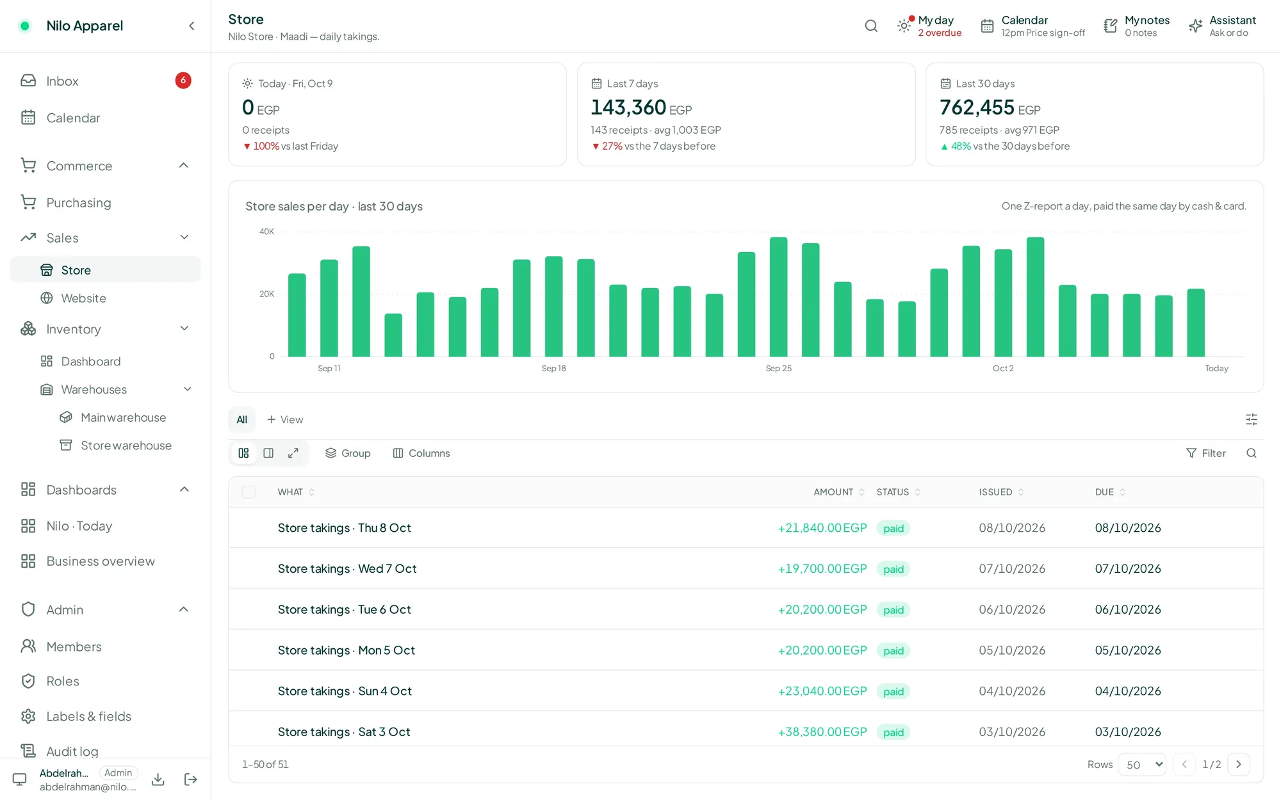Open the view settings sliders icon

[x=1252, y=420]
